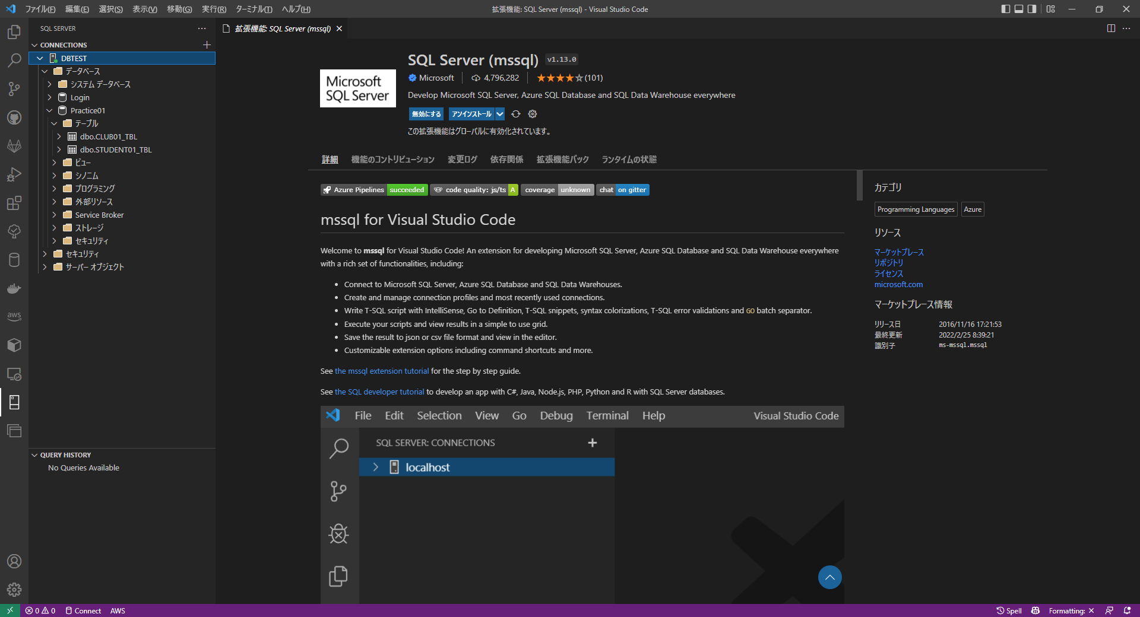This screenshot has height=617, width=1140.
Task: Toggle Spell checker in status bar
Action: tap(1009, 610)
